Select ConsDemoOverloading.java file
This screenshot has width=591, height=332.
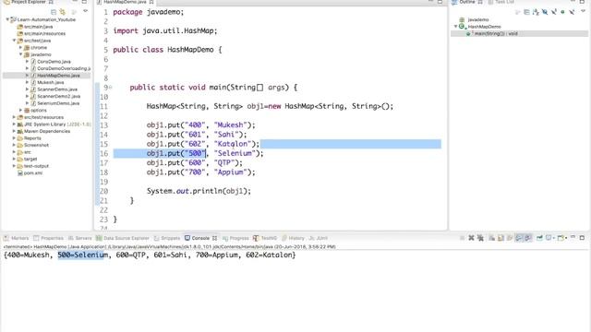[64, 68]
